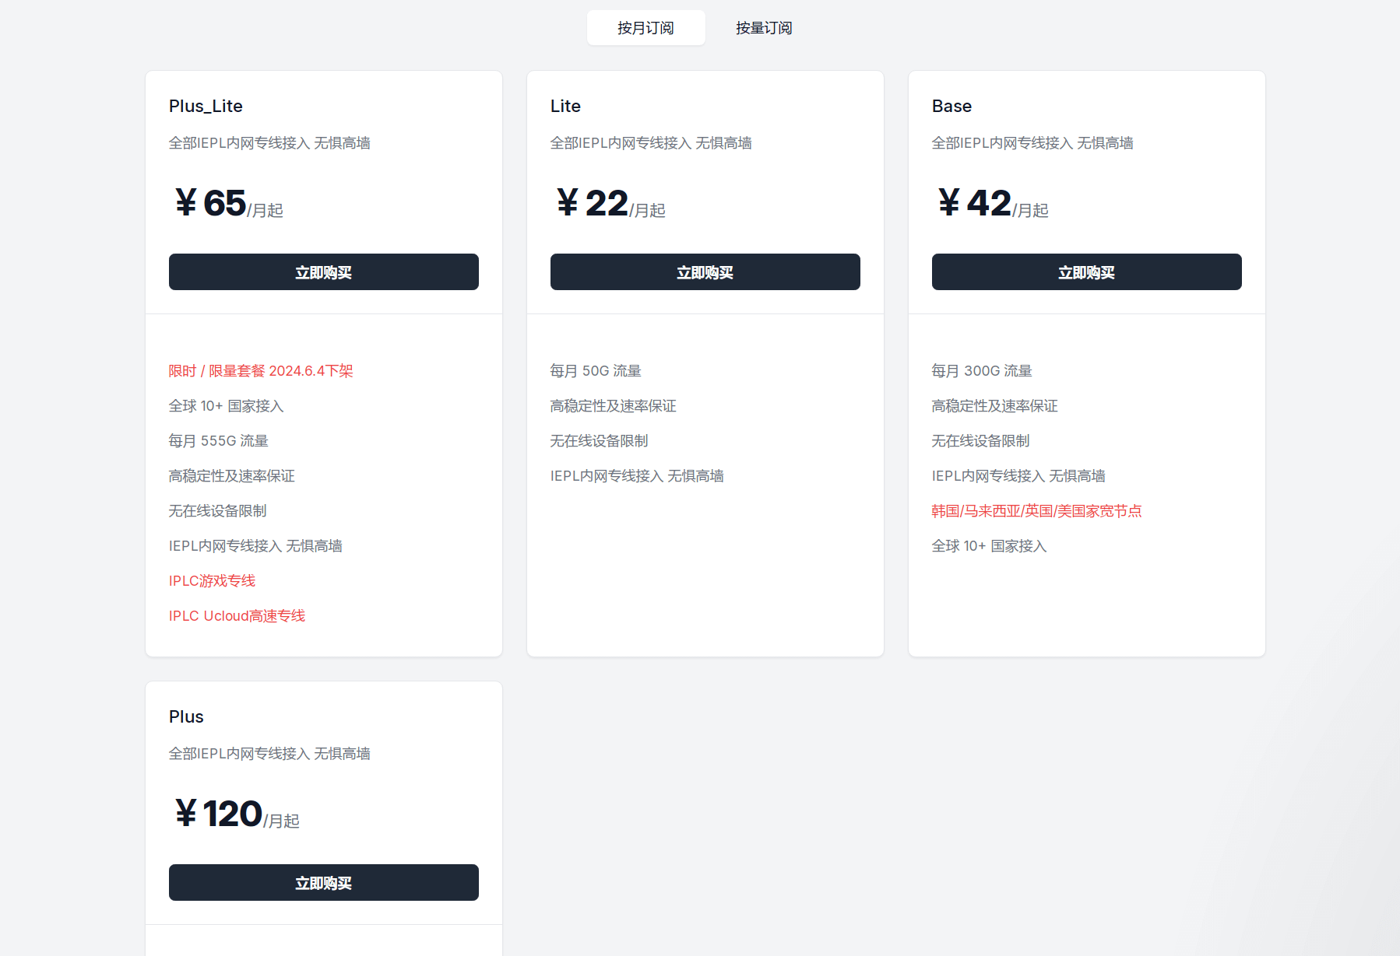The width and height of the screenshot is (1400, 956).
Task: Click the 每月 555G 流量 line
Action: coord(218,441)
